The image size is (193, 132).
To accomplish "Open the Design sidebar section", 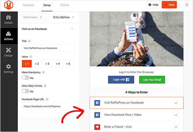I will click(9, 53).
